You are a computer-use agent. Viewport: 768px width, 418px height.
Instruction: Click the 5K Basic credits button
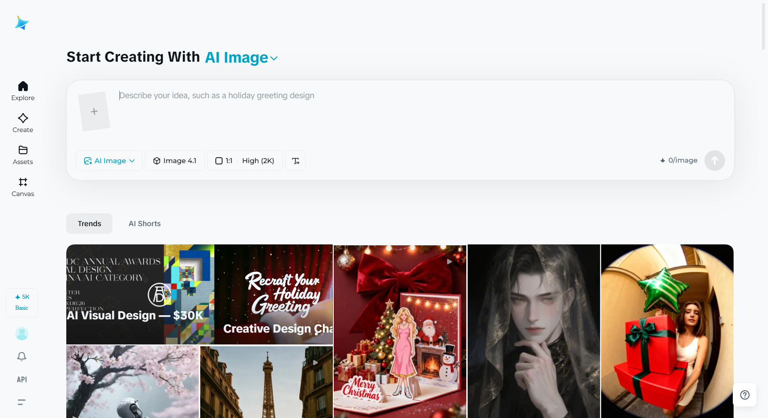pos(21,302)
